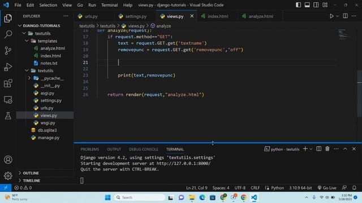Screen dimensions: 362x203
Task: Click the editor minimap
Action: click(343, 34)
